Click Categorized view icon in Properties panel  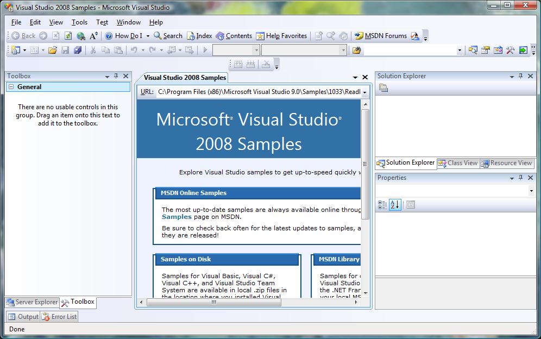[x=382, y=205]
